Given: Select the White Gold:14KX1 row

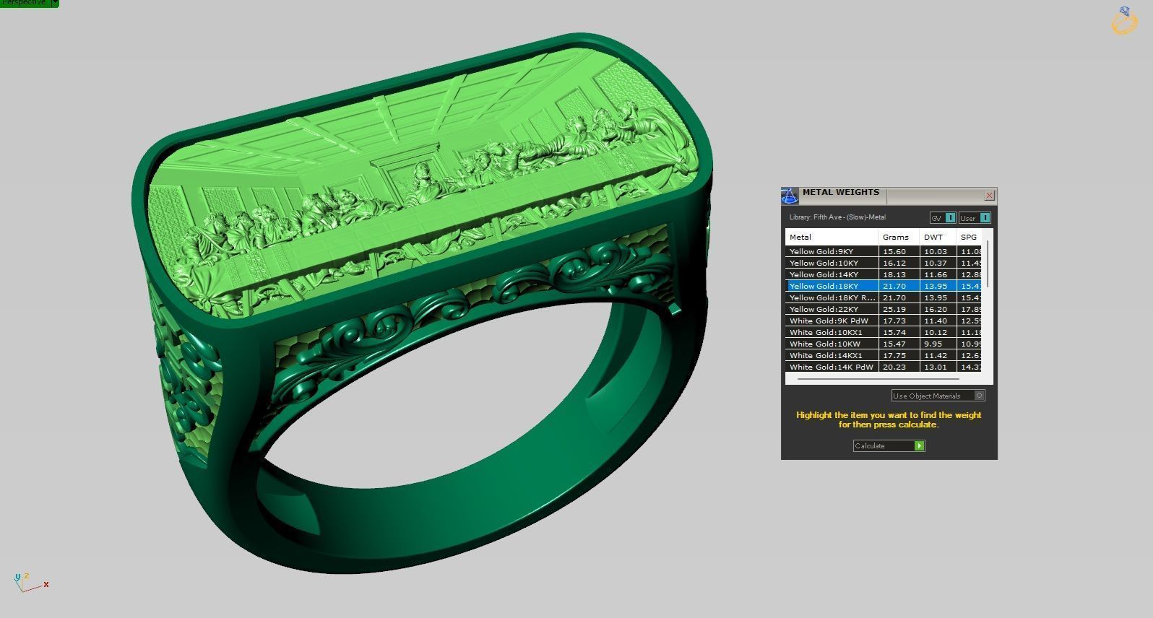Looking at the screenshot, I should point(884,355).
